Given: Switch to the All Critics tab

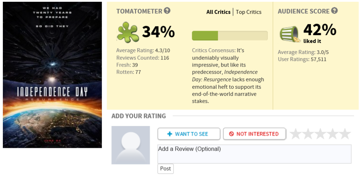Looking at the screenshot, I should (219, 12).
